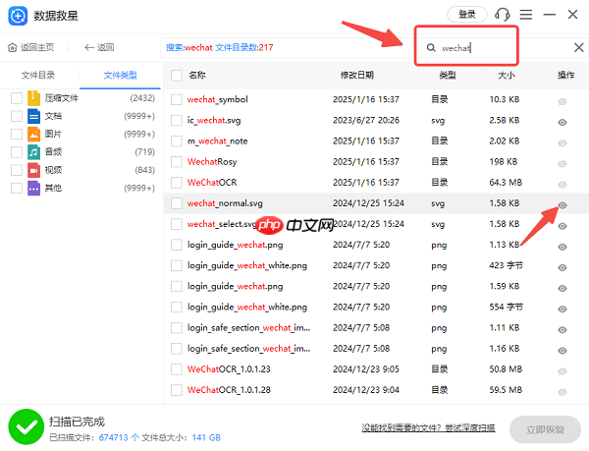The image size is (589, 451).
Task: Go back to home via 返回主页
Action: 30,47
